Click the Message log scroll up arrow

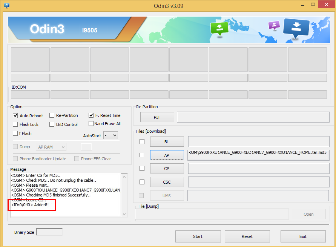[x=124, y=177]
